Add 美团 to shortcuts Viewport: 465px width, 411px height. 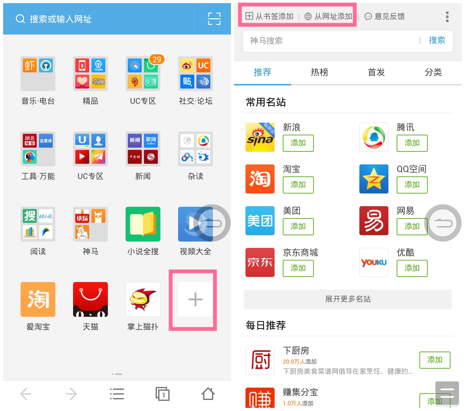click(298, 227)
